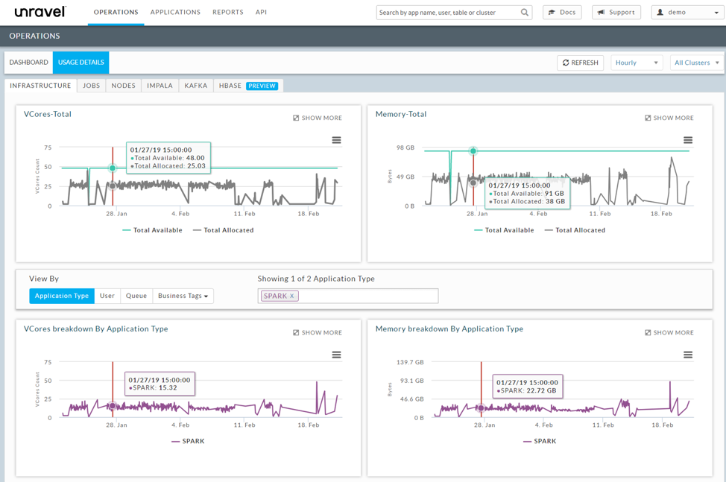
Task: Click the search magnifier icon
Action: click(x=524, y=13)
